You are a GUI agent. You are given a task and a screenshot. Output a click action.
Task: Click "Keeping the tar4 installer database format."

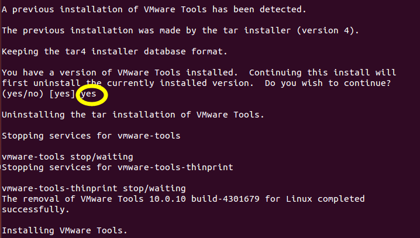[x=115, y=51]
